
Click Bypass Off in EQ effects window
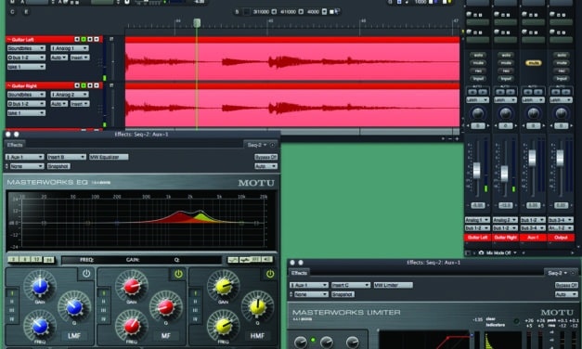(x=265, y=157)
